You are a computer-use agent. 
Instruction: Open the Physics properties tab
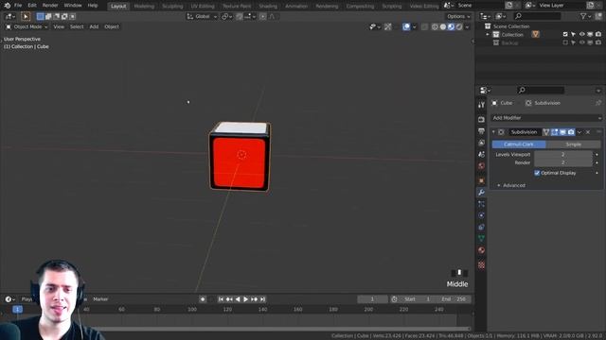click(481, 215)
